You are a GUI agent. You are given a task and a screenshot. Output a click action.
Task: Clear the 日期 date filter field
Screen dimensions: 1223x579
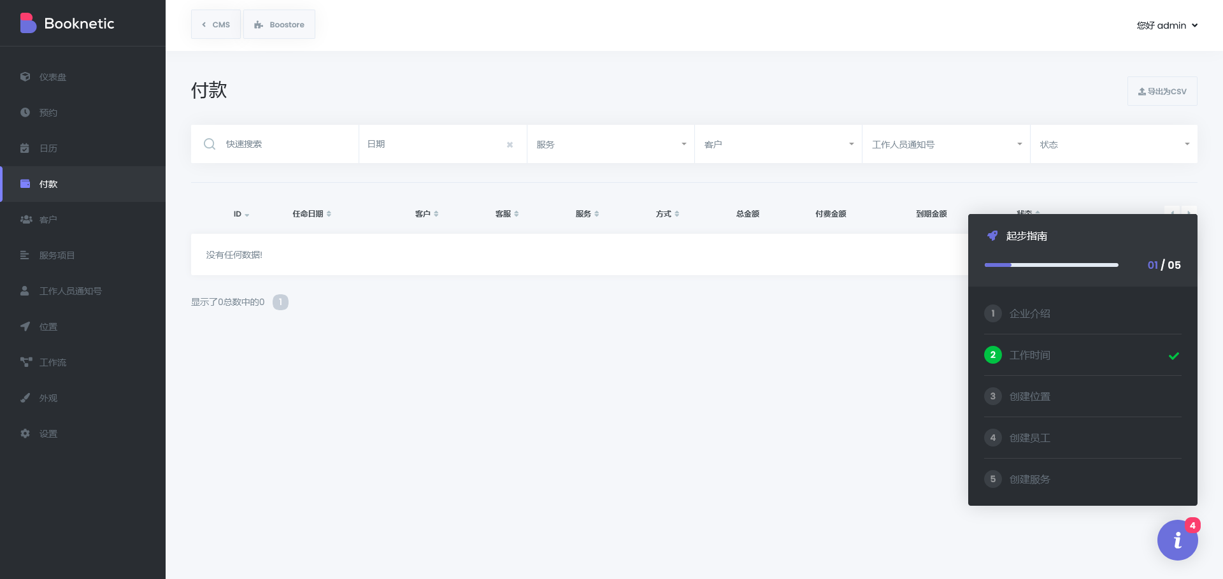[510, 145]
